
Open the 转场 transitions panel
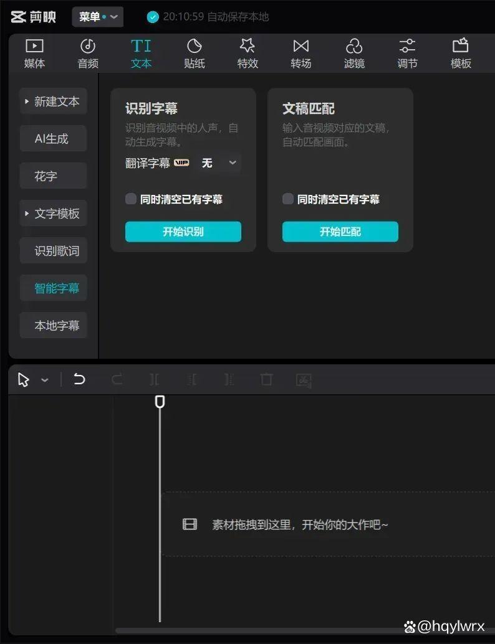301,54
